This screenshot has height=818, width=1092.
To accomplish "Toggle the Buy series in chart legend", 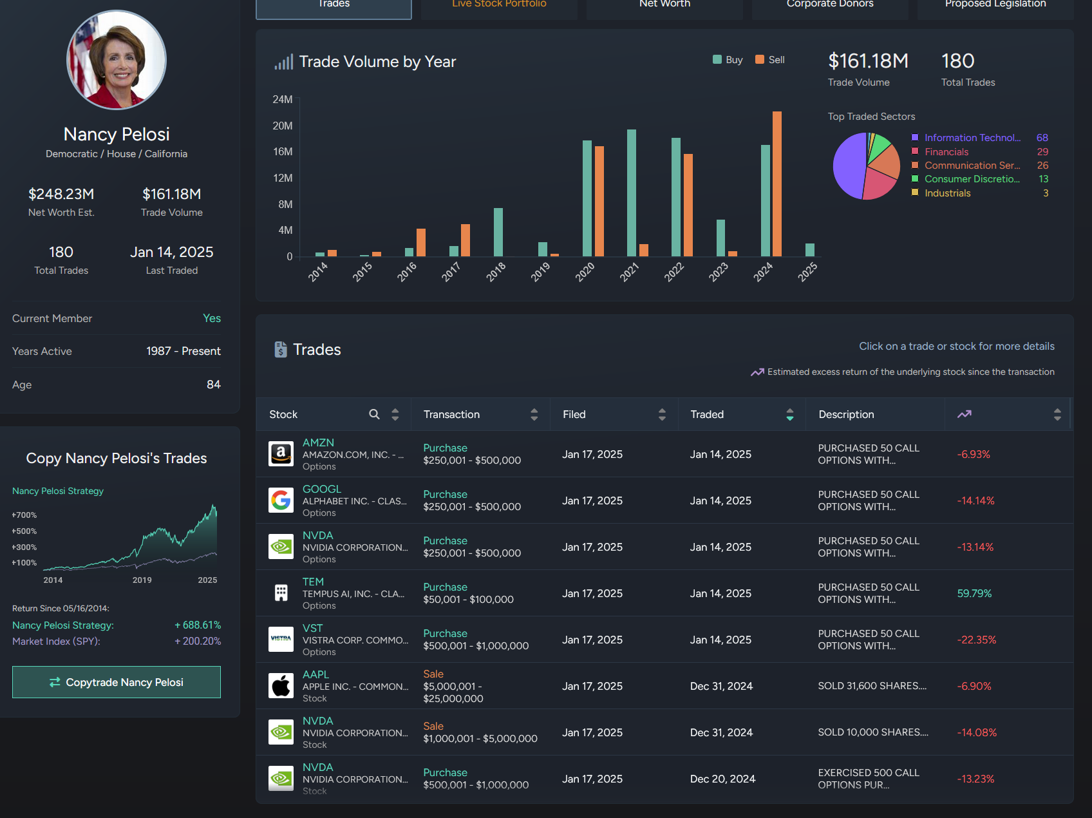I will (x=728, y=60).
